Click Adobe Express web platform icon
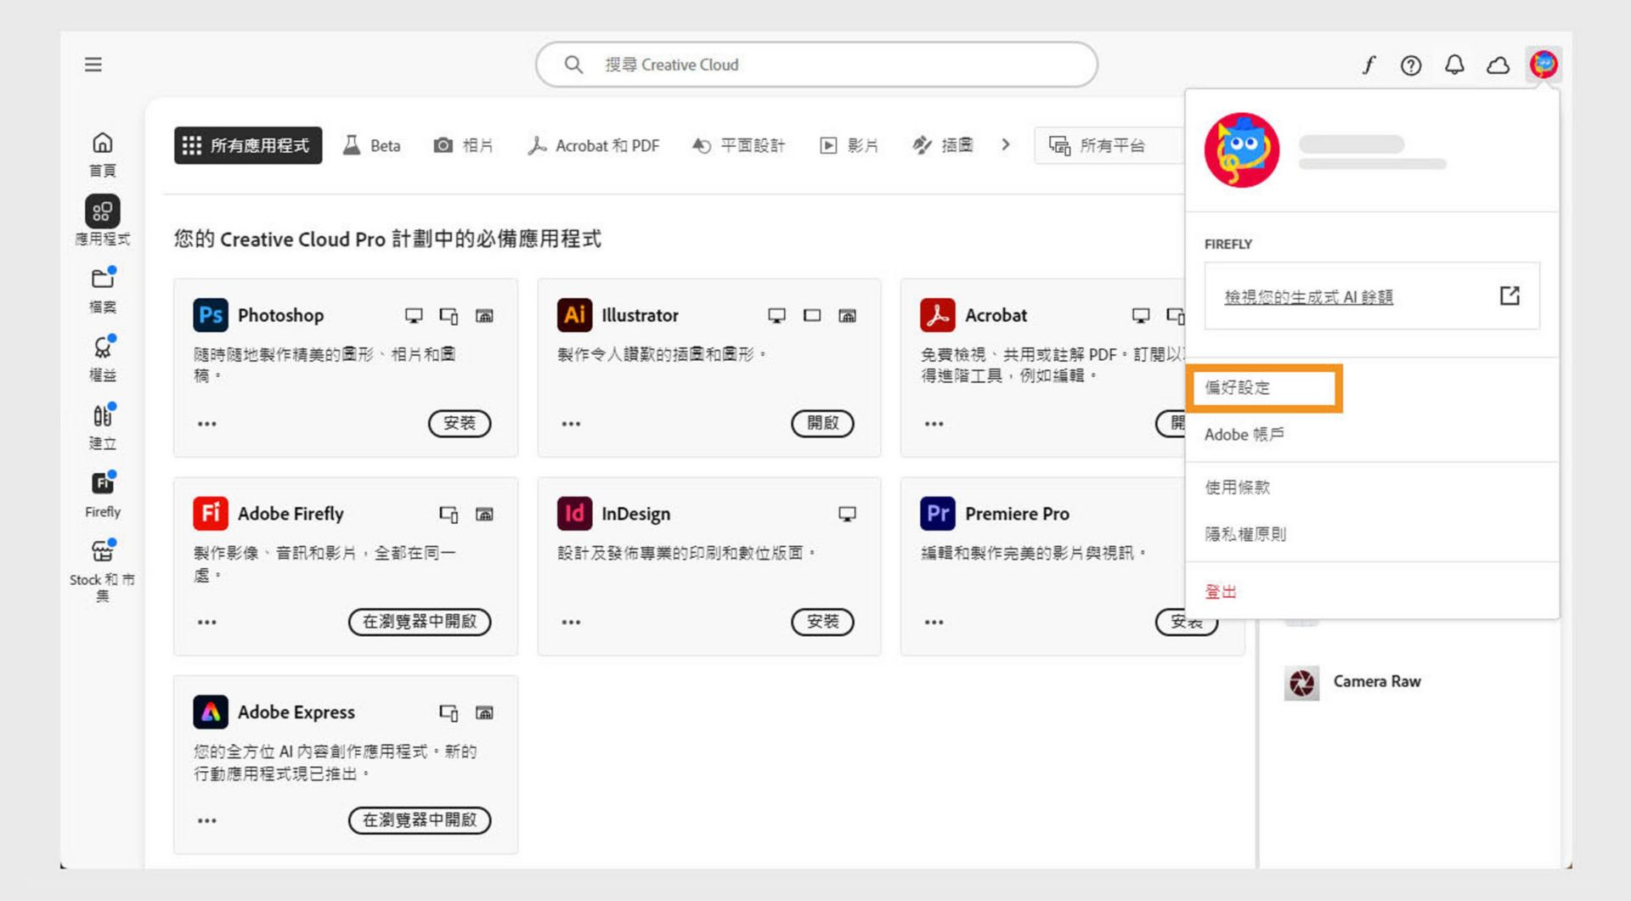1631x901 pixels. coord(484,712)
